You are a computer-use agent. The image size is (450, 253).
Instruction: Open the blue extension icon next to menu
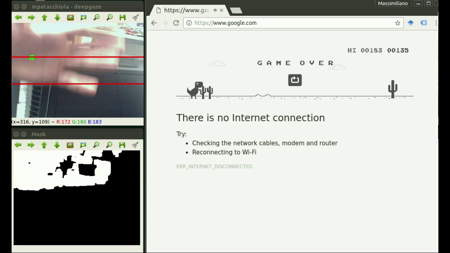[x=424, y=23]
